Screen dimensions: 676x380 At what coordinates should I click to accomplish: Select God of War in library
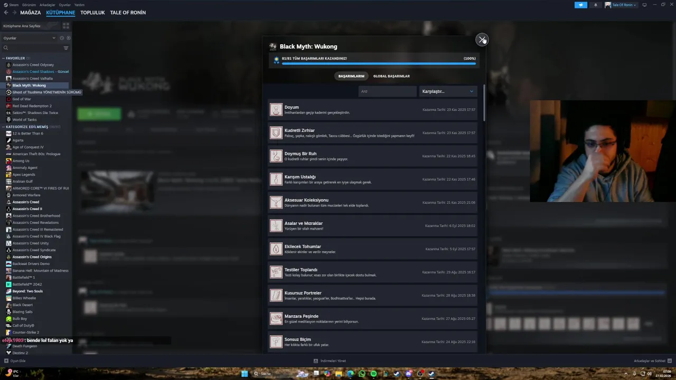tap(22, 99)
